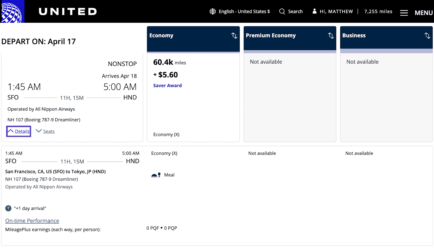Click the UNITED wordmark
Image resolution: width=434 pixels, height=248 pixels.
[x=68, y=11]
